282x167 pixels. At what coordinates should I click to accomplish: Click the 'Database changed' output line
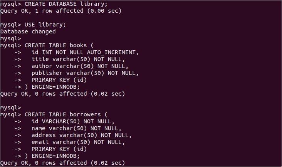coord(28,31)
